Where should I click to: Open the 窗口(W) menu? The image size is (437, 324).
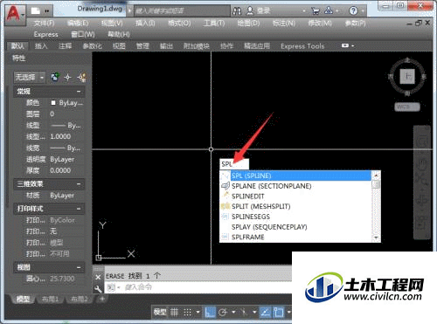click(83, 34)
